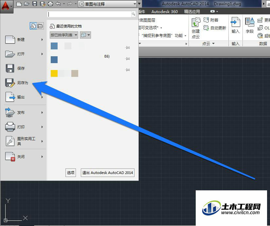Pin the topmost recent document
This screenshot has height=226, width=270.
127,47
